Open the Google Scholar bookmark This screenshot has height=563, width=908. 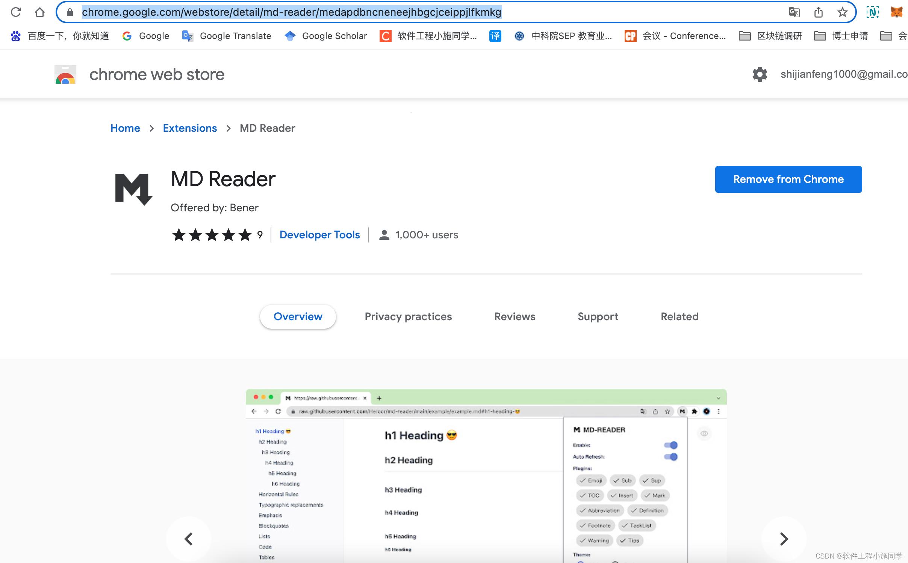pyautogui.click(x=326, y=36)
